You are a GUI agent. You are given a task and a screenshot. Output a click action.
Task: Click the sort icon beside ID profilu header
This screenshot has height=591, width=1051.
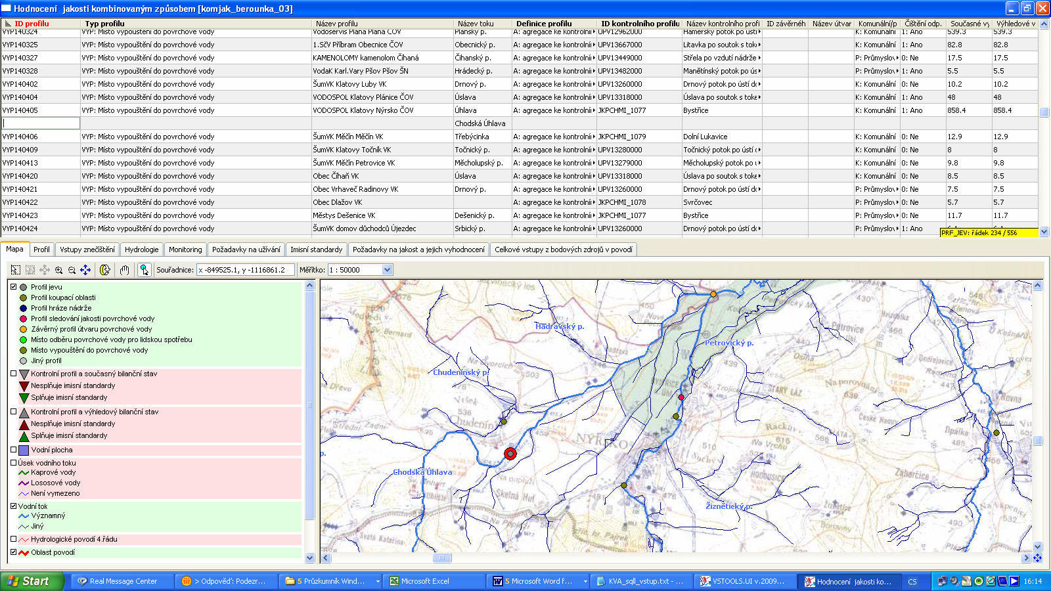coord(8,24)
